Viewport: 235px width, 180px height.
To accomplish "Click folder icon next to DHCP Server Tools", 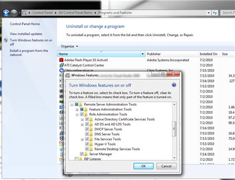I will (x=91, y=129).
